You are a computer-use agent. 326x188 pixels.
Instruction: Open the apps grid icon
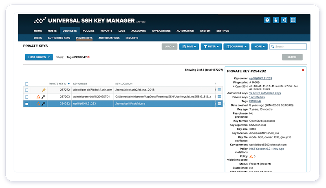tap(293, 20)
